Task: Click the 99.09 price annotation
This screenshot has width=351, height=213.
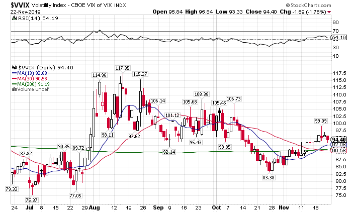Action: (x=321, y=121)
